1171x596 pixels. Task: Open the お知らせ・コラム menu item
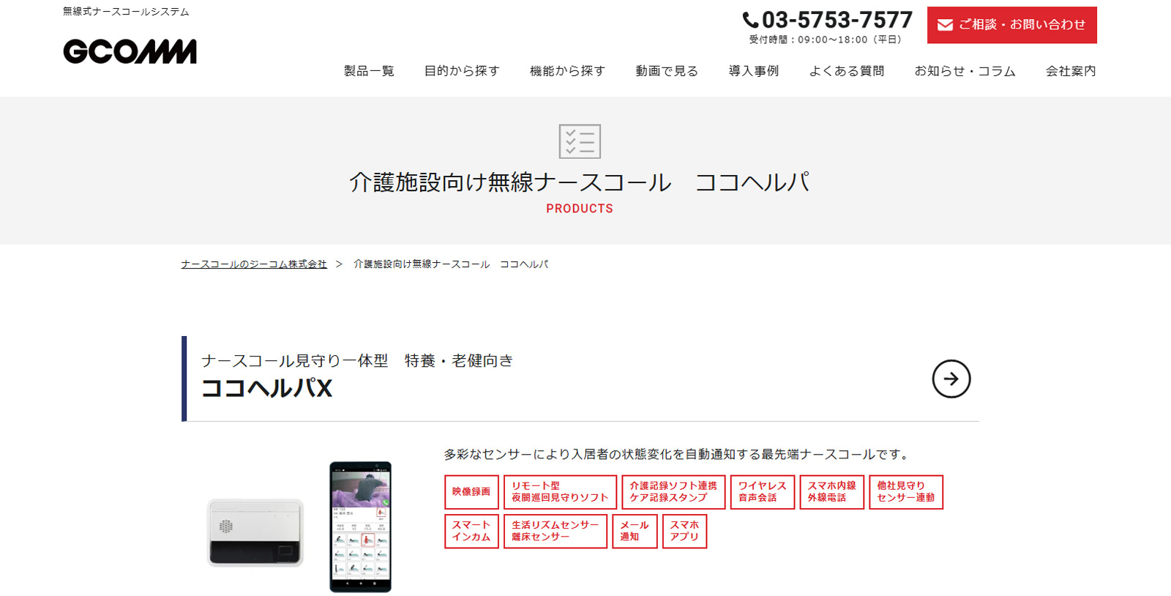(x=965, y=71)
